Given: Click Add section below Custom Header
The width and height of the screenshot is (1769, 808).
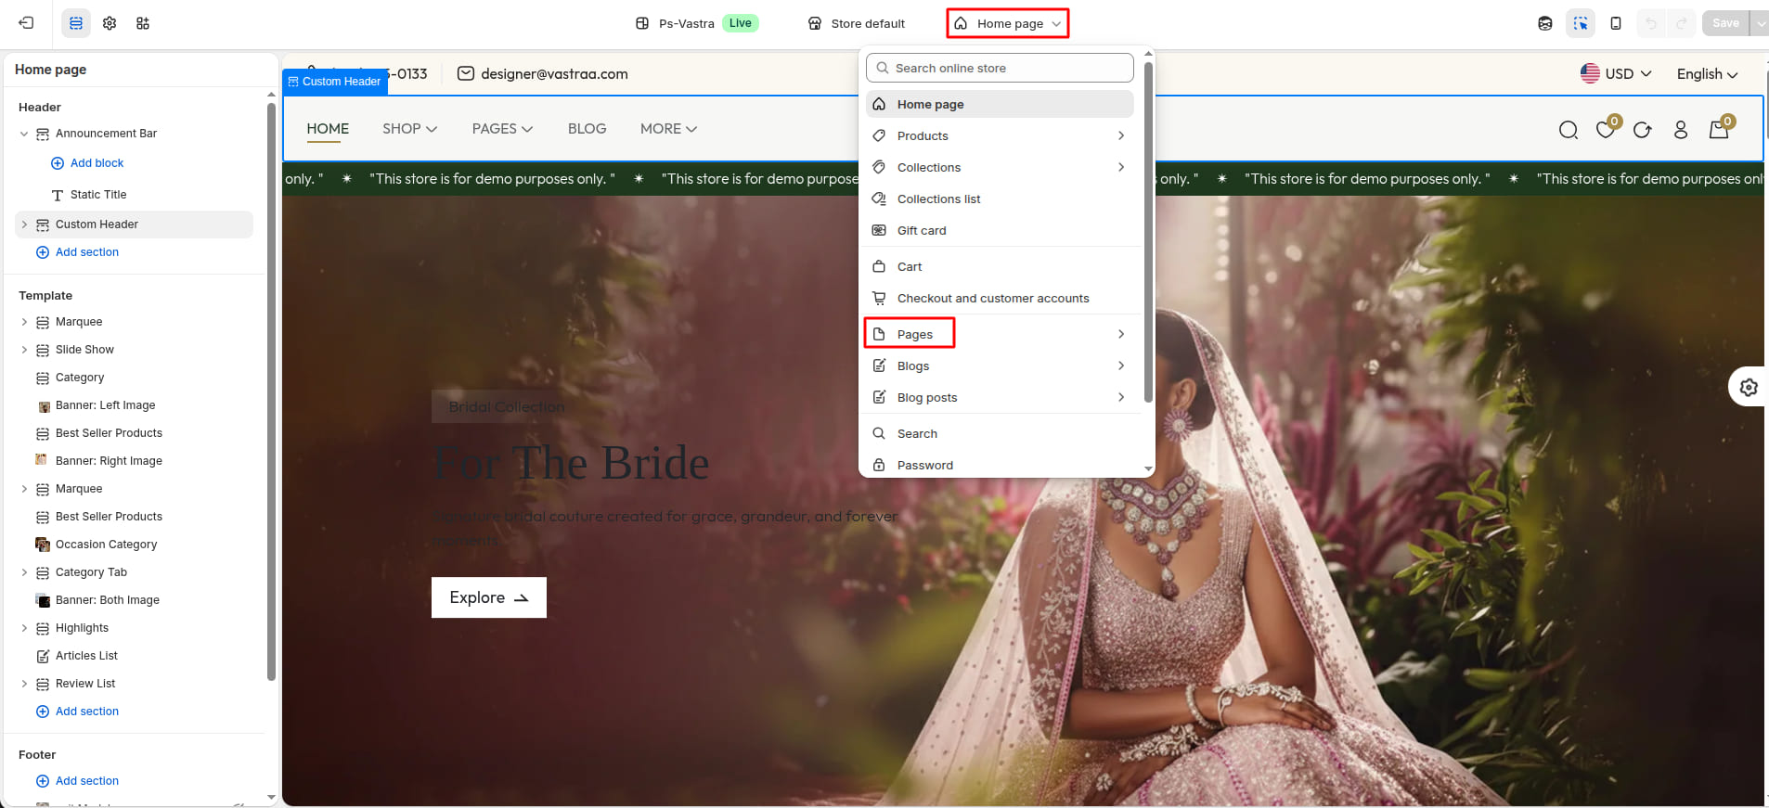Looking at the screenshot, I should pos(77,252).
